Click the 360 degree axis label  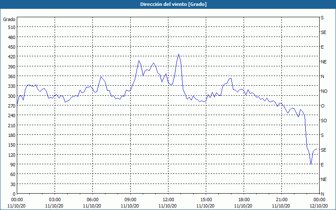pos(12,76)
